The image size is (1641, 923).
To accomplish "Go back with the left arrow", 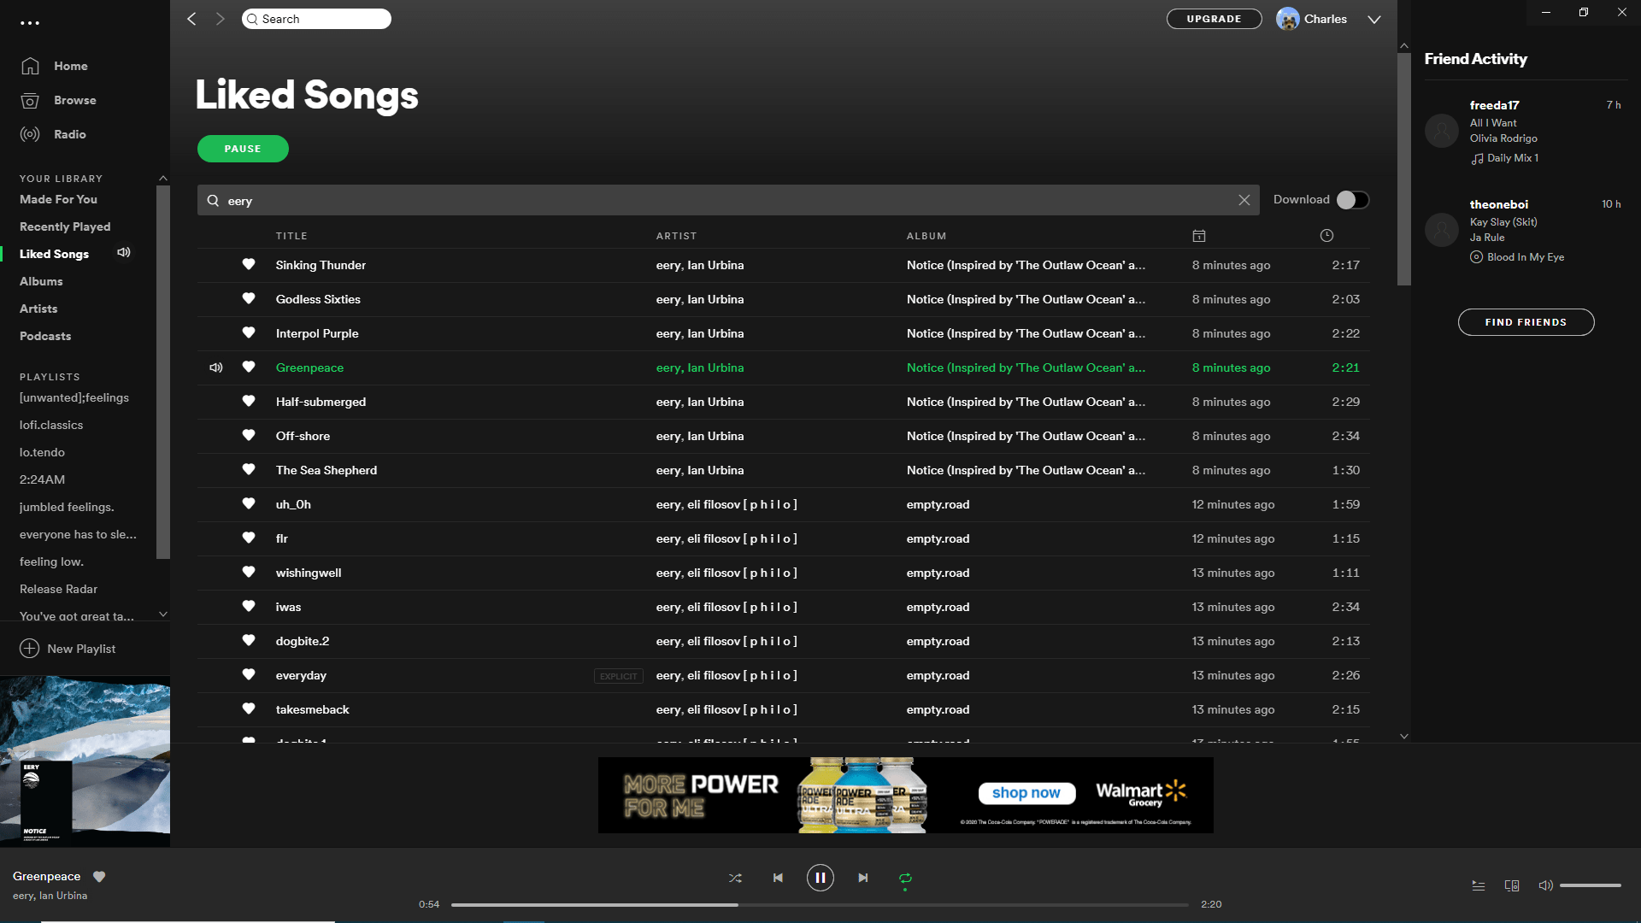I will coord(191,19).
